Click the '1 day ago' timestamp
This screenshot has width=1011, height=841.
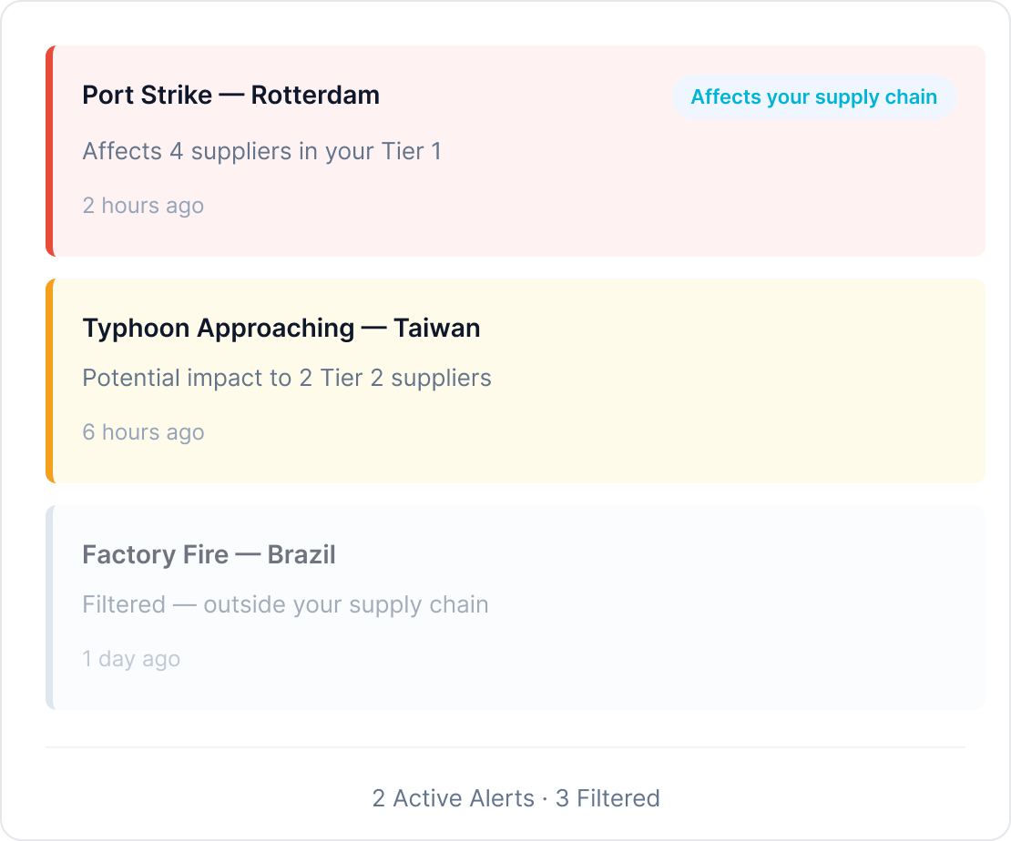coord(131,659)
